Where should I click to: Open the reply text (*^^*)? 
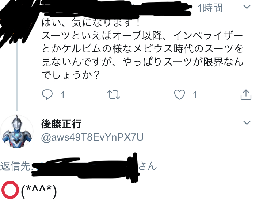tap(39, 191)
